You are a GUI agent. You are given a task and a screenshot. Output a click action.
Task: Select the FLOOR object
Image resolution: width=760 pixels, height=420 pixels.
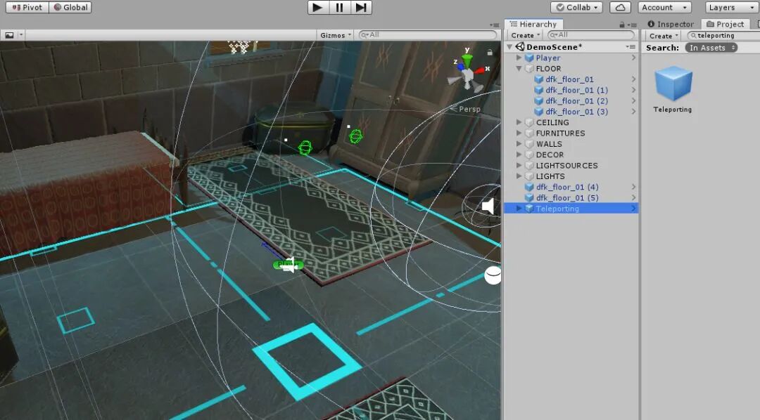(548, 68)
